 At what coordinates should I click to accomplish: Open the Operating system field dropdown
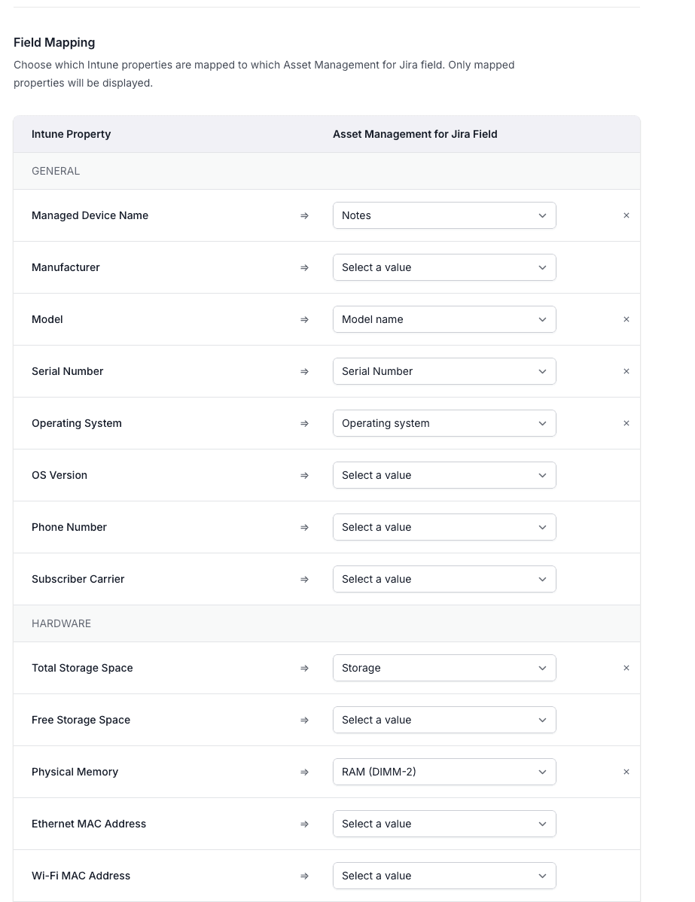coord(444,423)
